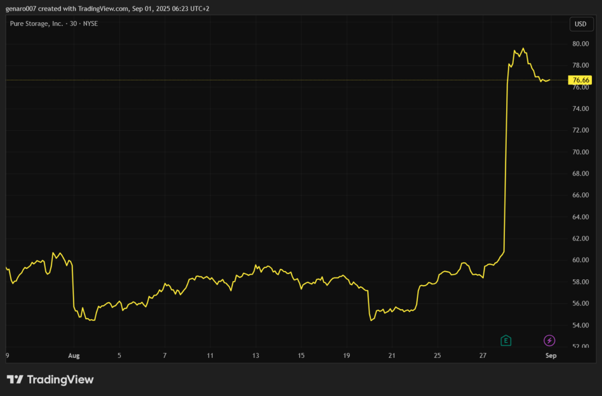Click the green earnings E marker

pyautogui.click(x=505, y=340)
